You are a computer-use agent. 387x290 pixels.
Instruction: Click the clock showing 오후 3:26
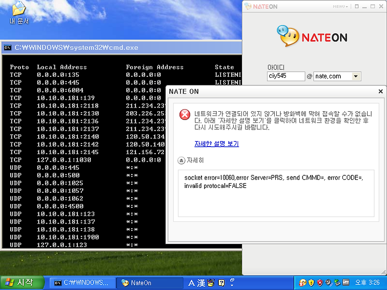(367, 282)
